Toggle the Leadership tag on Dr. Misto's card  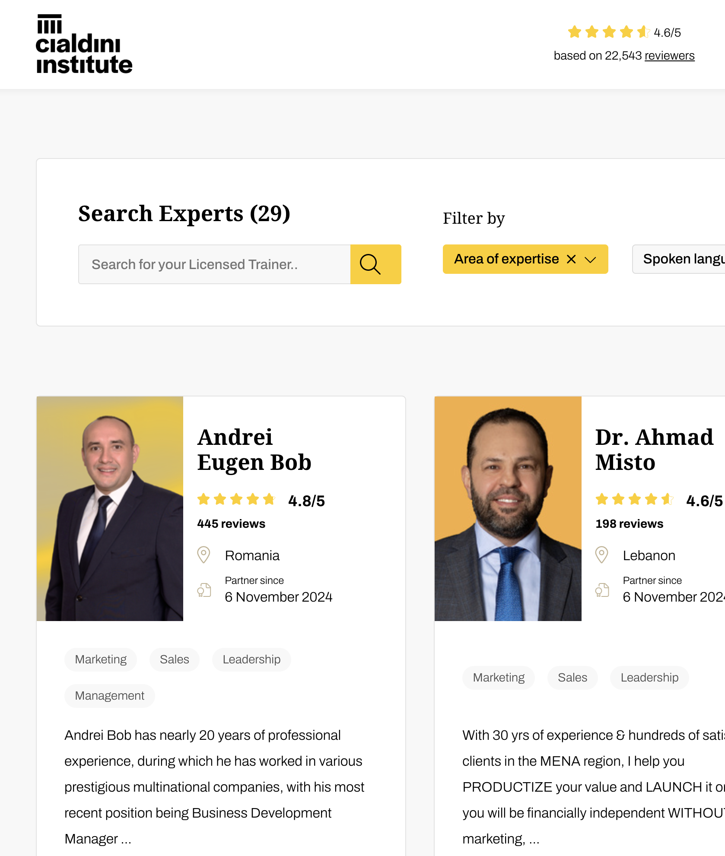coord(649,678)
